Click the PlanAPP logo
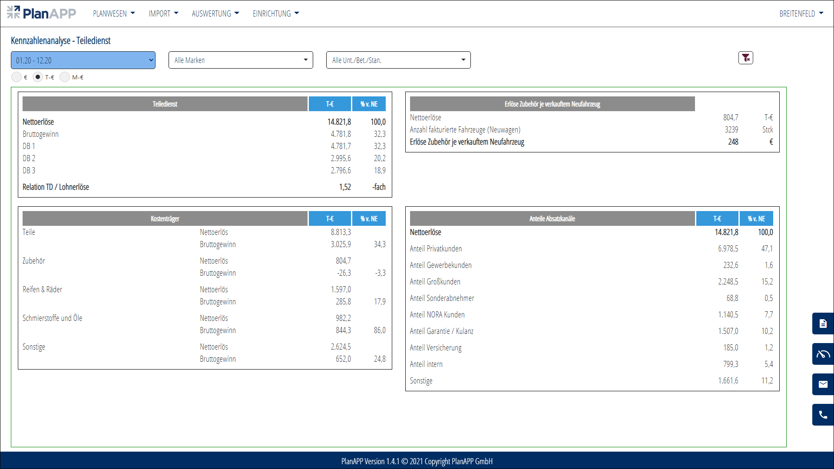The width and height of the screenshot is (834, 469). point(42,13)
